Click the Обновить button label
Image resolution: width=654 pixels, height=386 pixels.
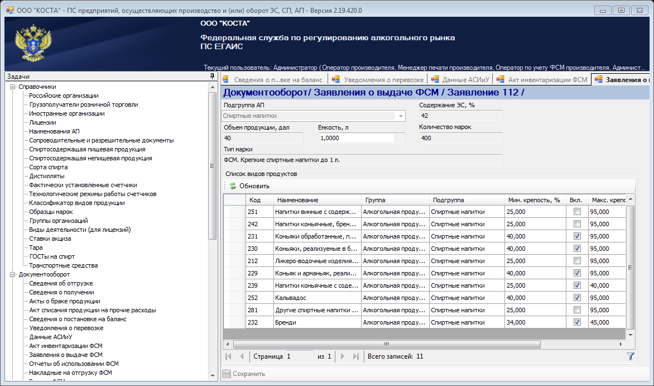click(254, 187)
